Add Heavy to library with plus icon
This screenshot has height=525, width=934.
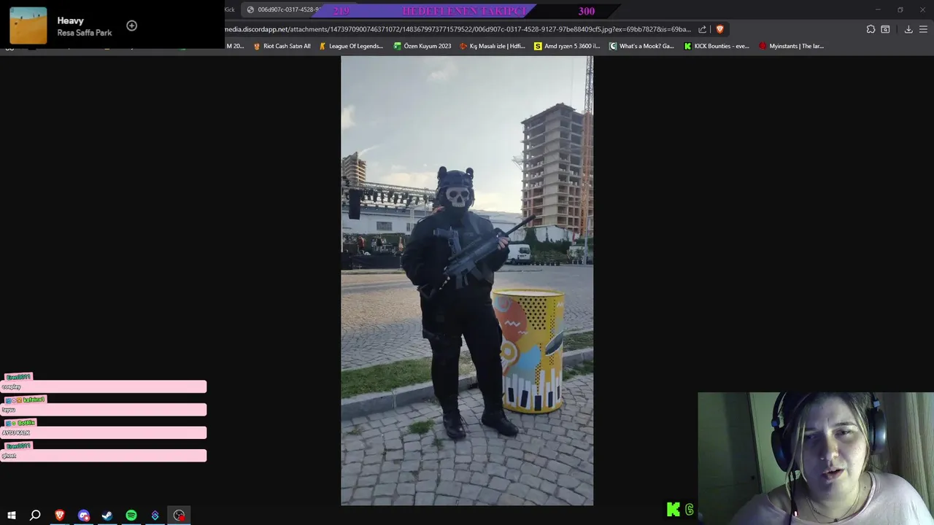click(x=131, y=26)
